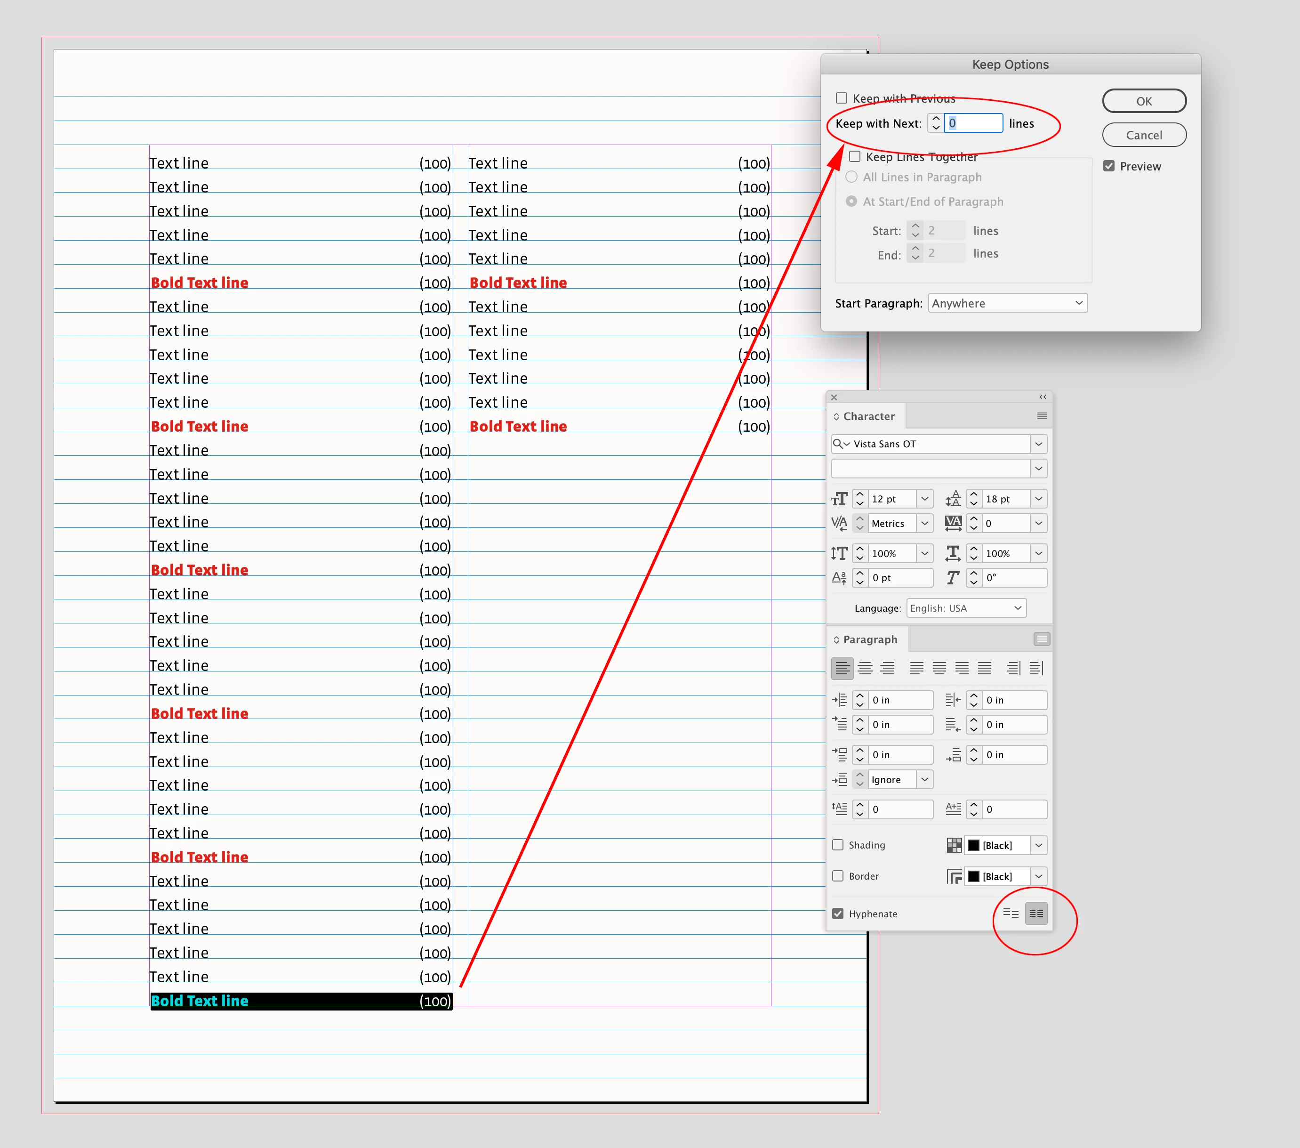Click align left paragraph icon
Screen dimensions: 1300x1148
(842, 668)
